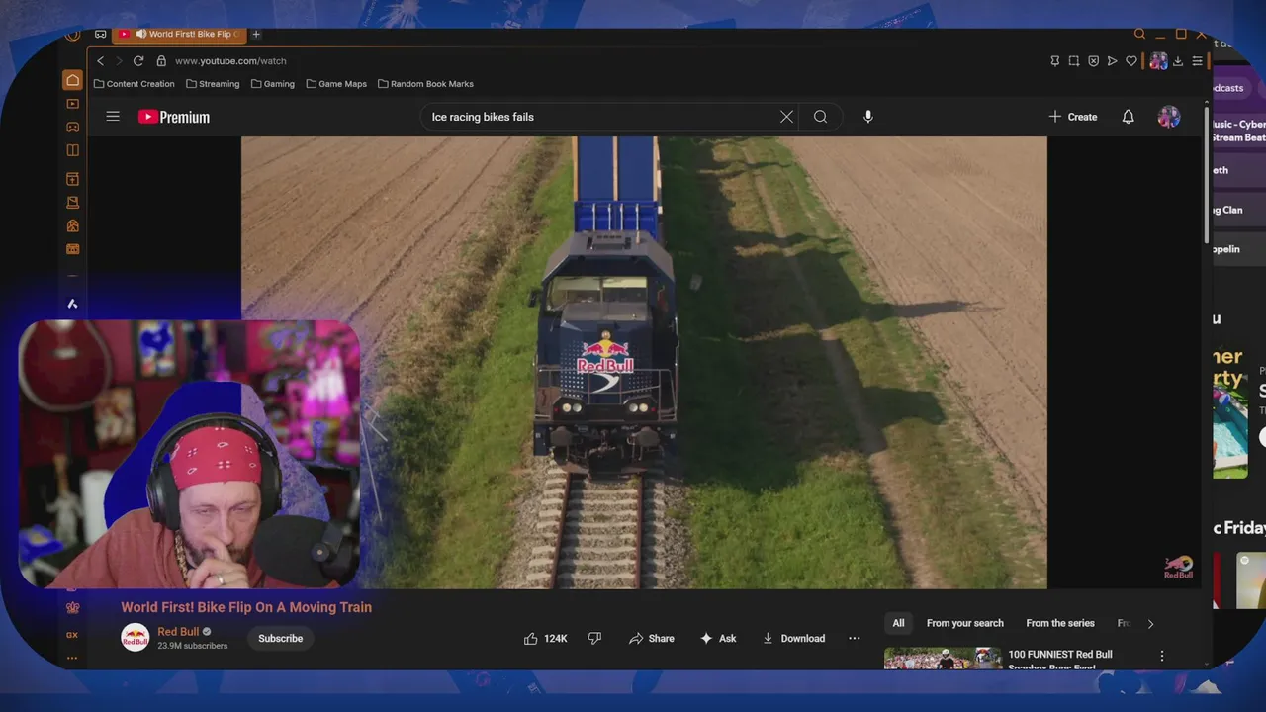Go back to previous page

(x=100, y=61)
